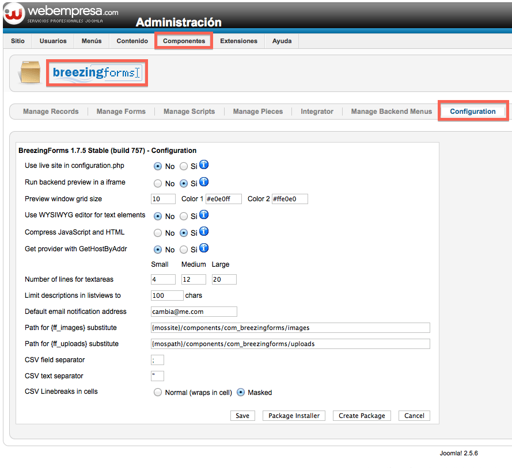The width and height of the screenshot is (512, 468).
Task: Click the Save button
Action: click(x=242, y=416)
